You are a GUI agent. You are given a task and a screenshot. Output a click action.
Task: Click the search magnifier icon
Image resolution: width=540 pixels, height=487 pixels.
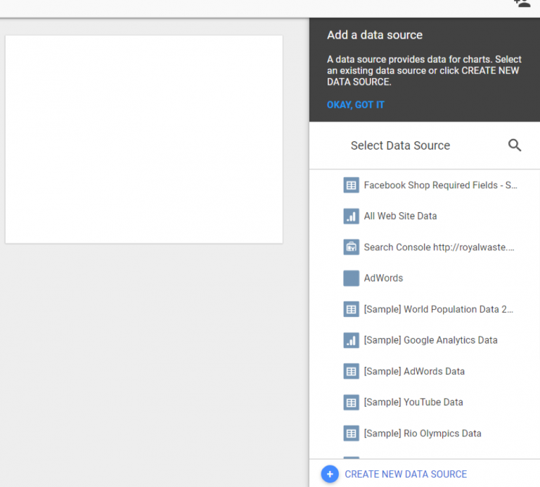515,145
